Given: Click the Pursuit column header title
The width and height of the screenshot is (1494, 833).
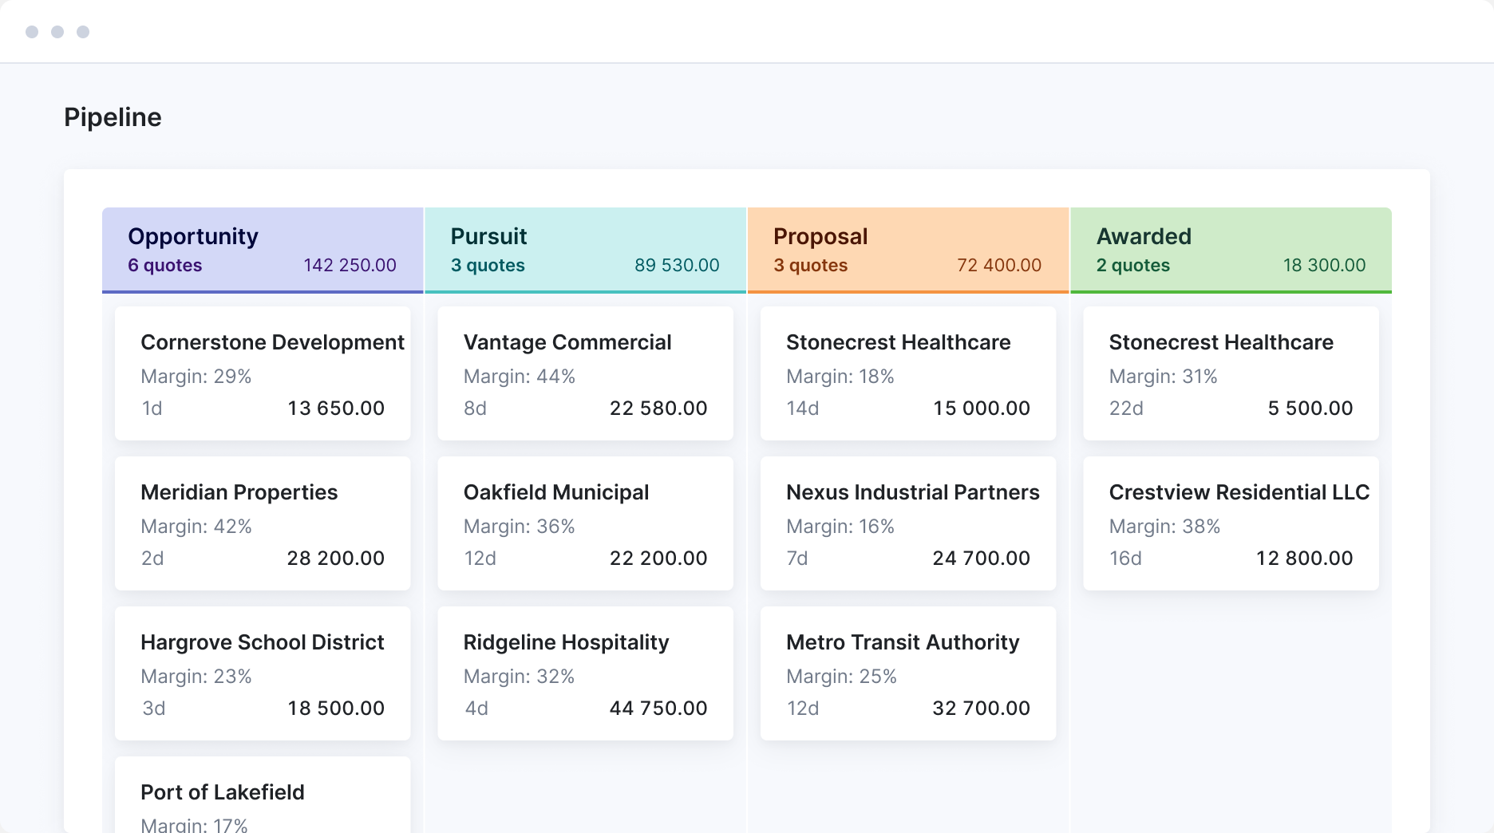Looking at the screenshot, I should coord(488,236).
